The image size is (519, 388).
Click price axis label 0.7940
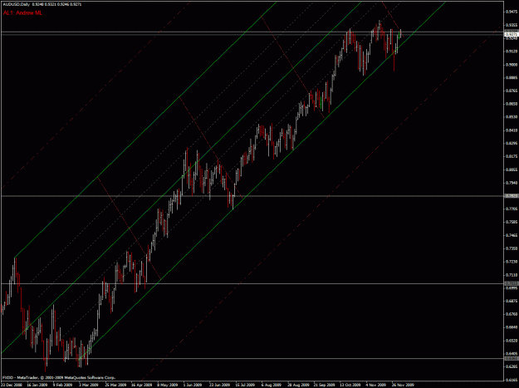tap(512, 183)
